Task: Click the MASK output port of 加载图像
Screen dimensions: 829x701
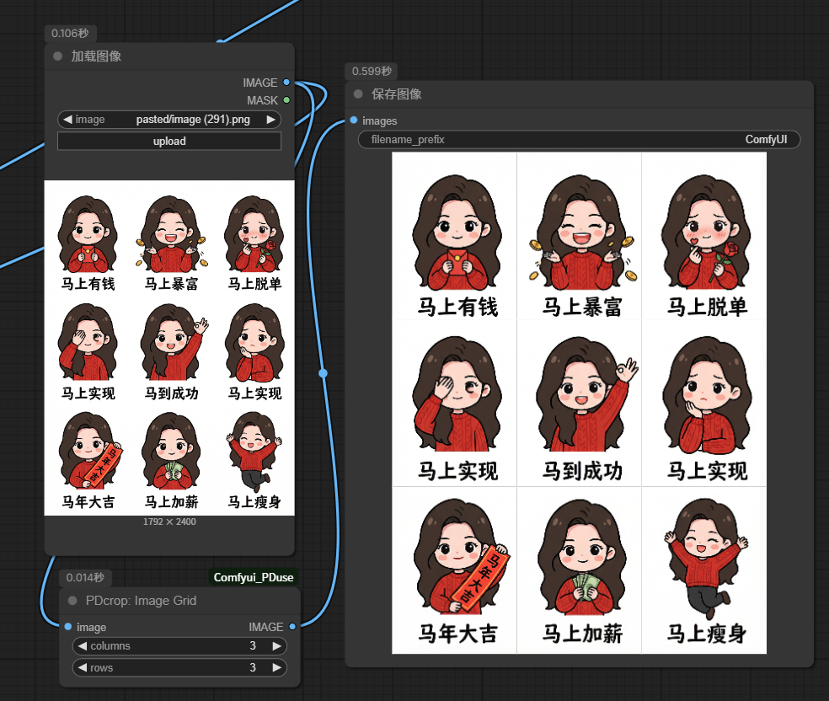Action: [286, 100]
